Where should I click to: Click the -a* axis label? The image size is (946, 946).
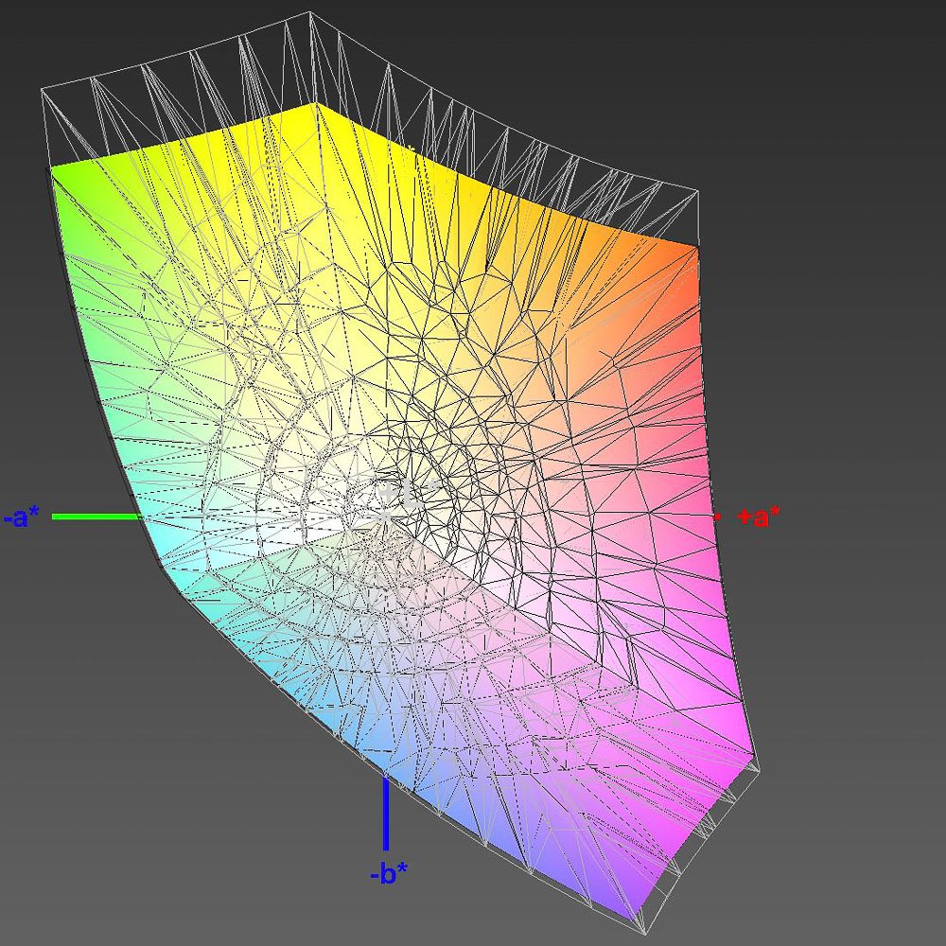(22, 517)
